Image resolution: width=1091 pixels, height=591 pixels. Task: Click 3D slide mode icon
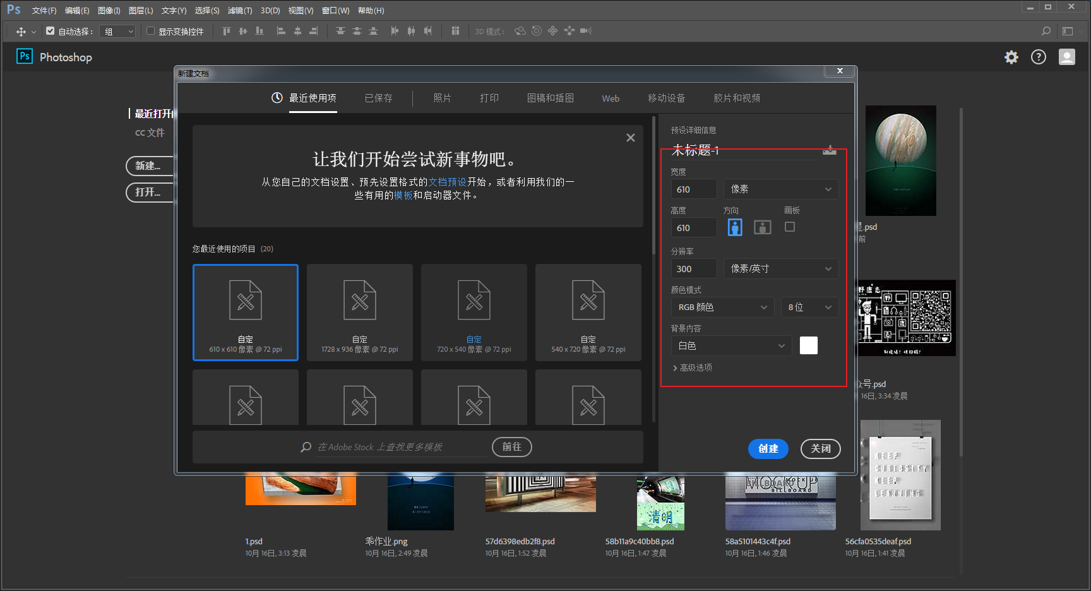(x=569, y=31)
